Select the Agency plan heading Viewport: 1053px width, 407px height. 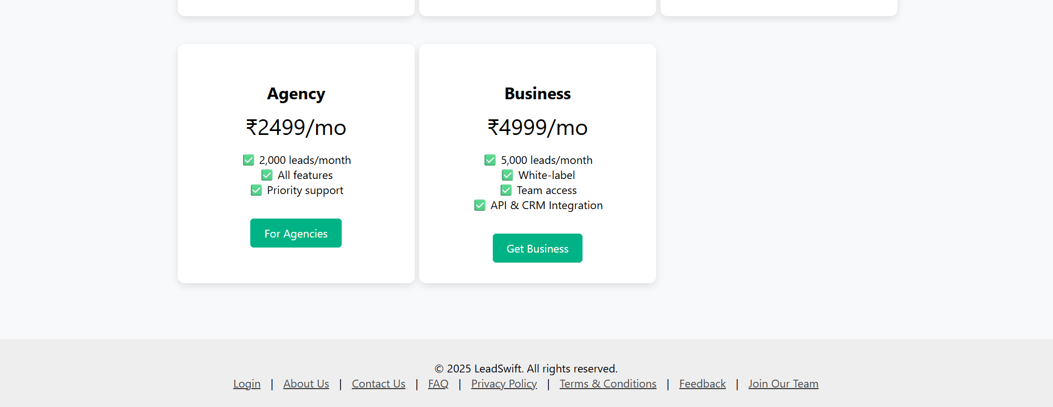tap(296, 94)
